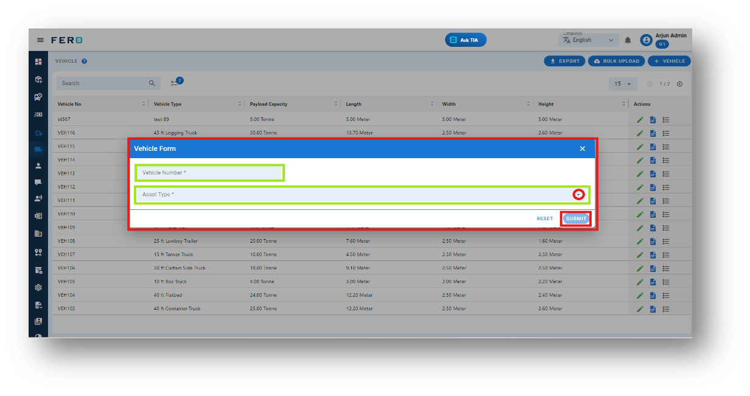
Task: Sort by Width column arrows
Action: click(x=528, y=104)
